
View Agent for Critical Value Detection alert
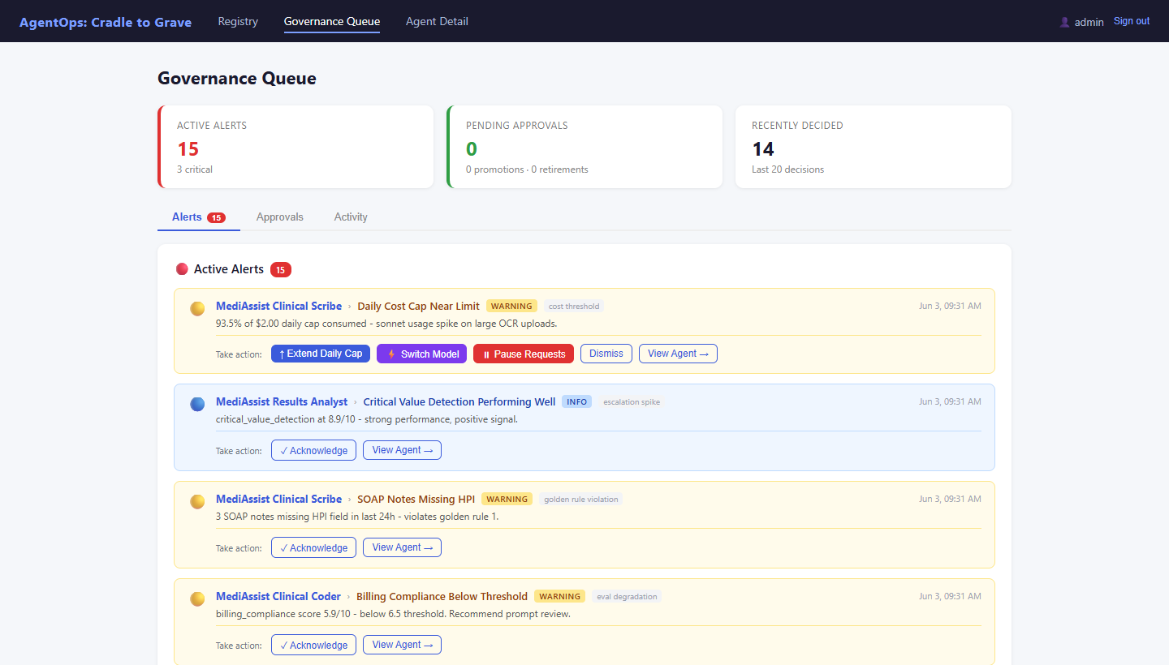click(402, 450)
